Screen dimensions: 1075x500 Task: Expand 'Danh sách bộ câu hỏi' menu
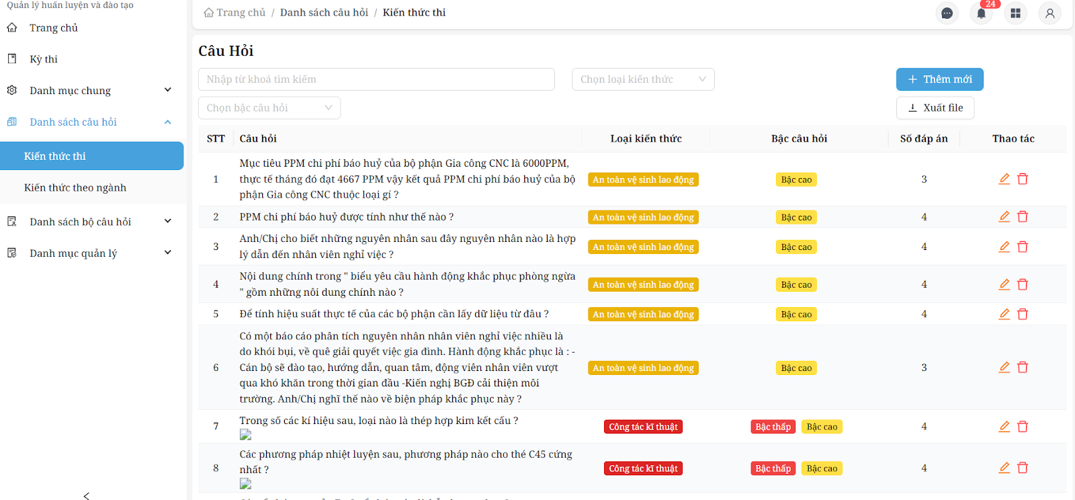(x=91, y=222)
